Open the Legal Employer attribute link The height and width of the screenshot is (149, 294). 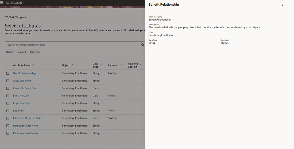[x=22, y=103]
